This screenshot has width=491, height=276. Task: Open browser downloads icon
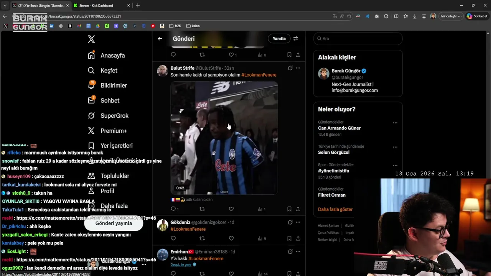coord(415,16)
